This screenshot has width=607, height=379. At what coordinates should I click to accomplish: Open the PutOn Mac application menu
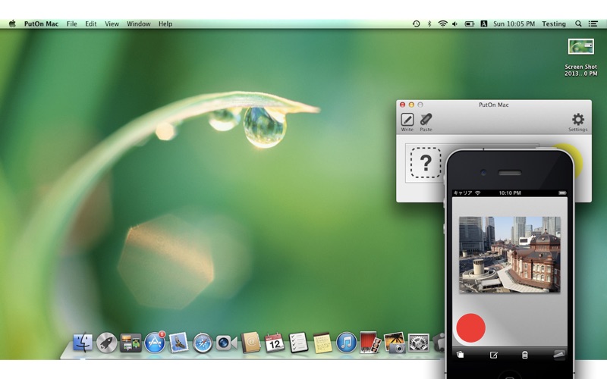tap(41, 23)
